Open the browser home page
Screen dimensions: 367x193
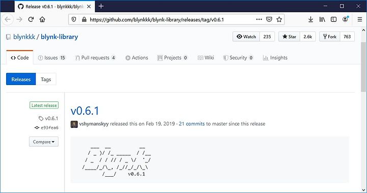coord(42,19)
